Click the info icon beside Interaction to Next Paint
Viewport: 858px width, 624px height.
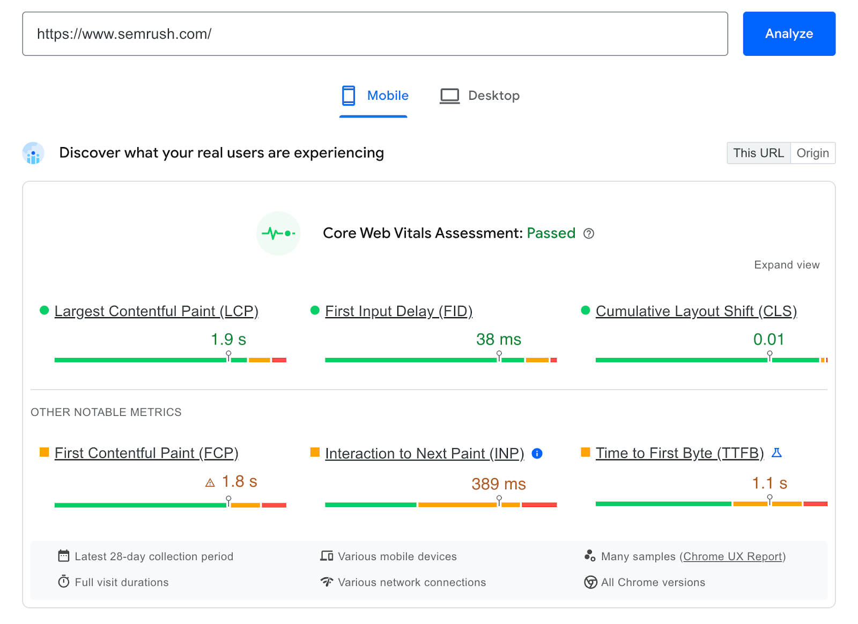tap(537, 453)
